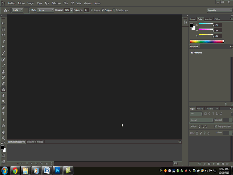This screenshot has width=233, height=175.
Task: Open the Modo Normal dropdown
Action: pyautogui.click(x=46, y=10)
